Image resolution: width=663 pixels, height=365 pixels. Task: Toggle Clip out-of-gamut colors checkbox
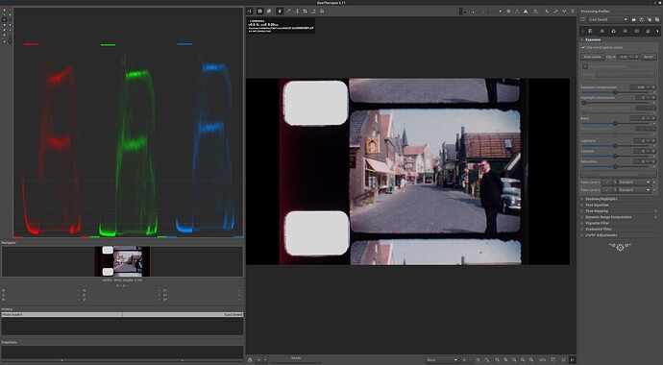tap(583, 47)
